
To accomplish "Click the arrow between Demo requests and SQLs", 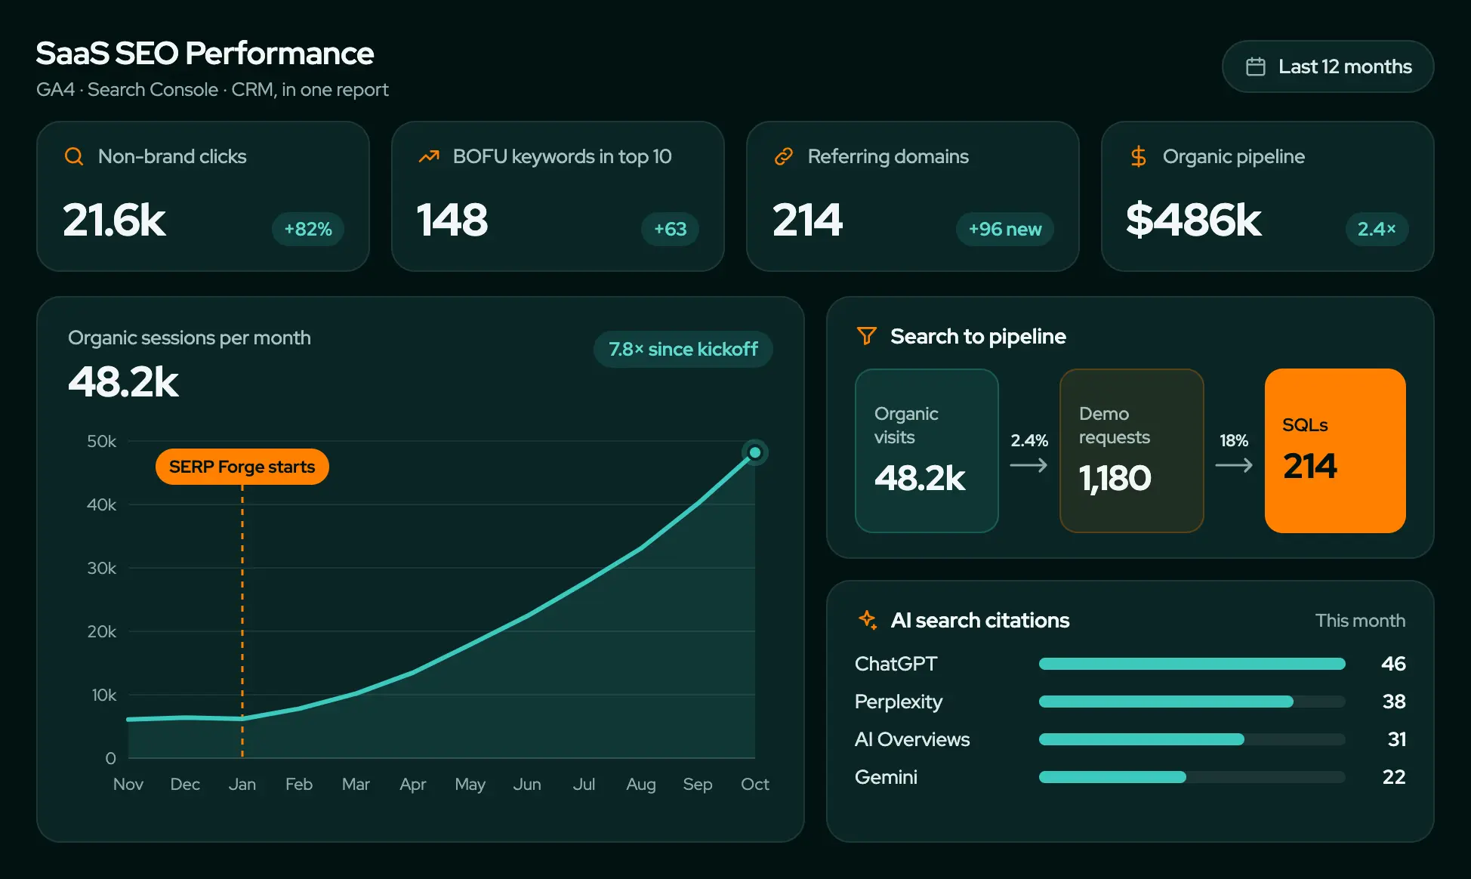I will pos(1234,465).
